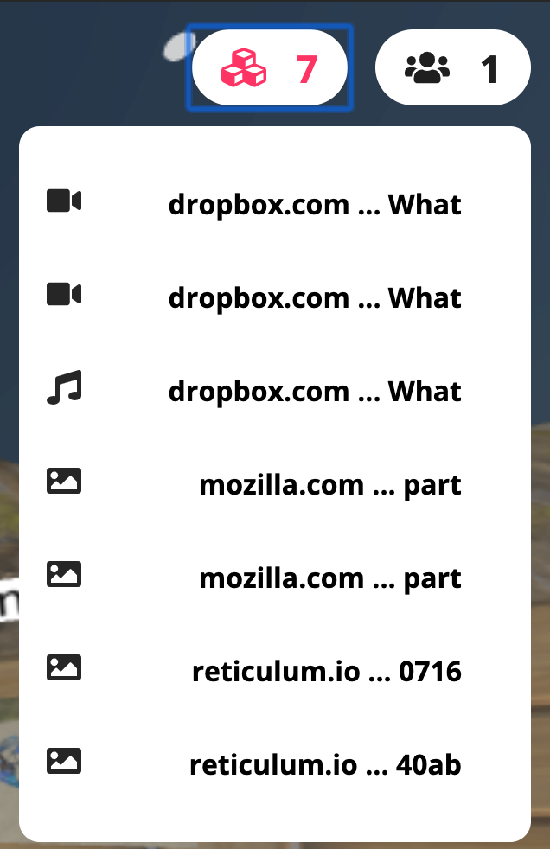Click the camera icon of the first dropbox video
Image resolution: width=550 pixels, height=849 pixels.
click(x=64, y=201)
